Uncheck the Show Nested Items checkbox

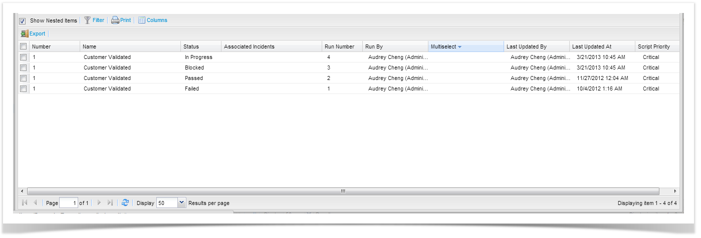coord(23,21)
